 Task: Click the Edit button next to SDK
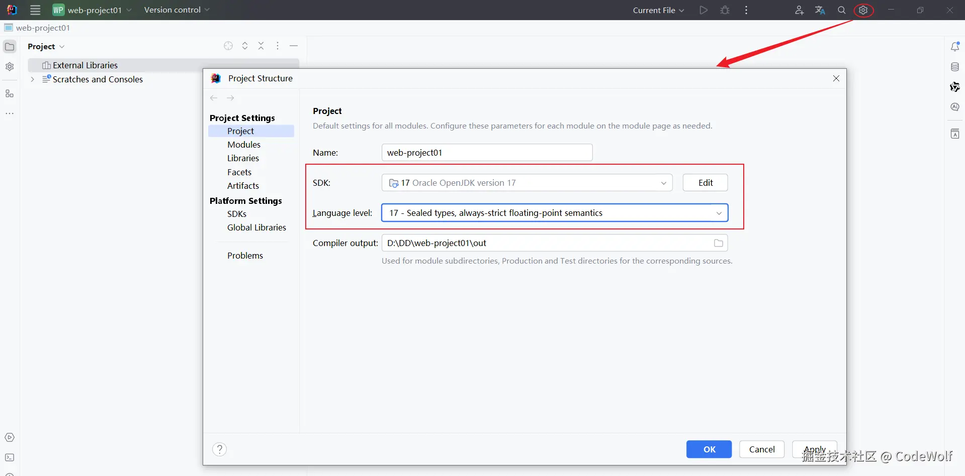[705, 183]
